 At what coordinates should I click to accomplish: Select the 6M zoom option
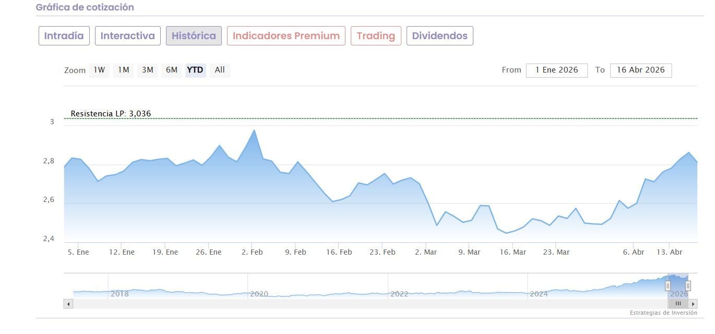[x=172, y=70]
